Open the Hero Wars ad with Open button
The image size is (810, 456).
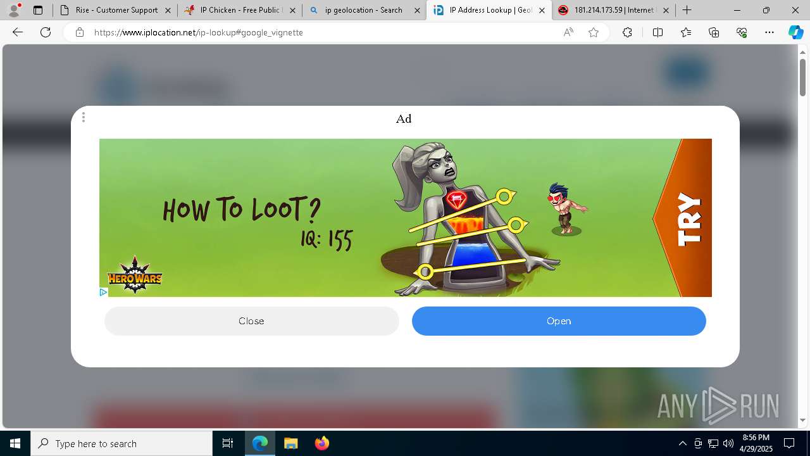tap(559, 321)
